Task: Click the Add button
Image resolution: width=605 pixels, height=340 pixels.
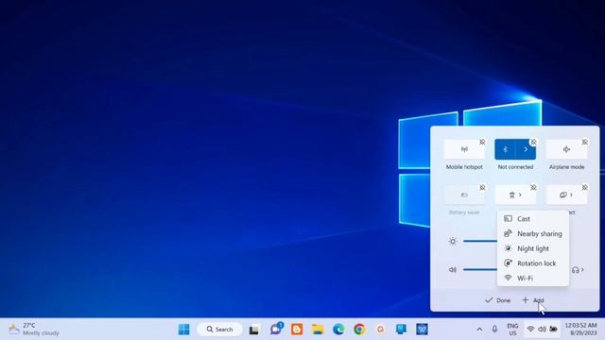Action: click(533, 300)
